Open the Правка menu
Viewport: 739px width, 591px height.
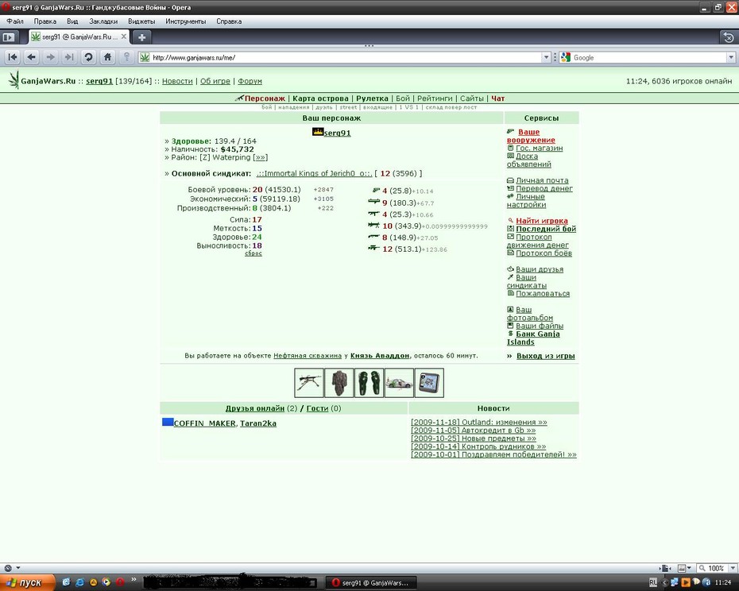(44, 21)
